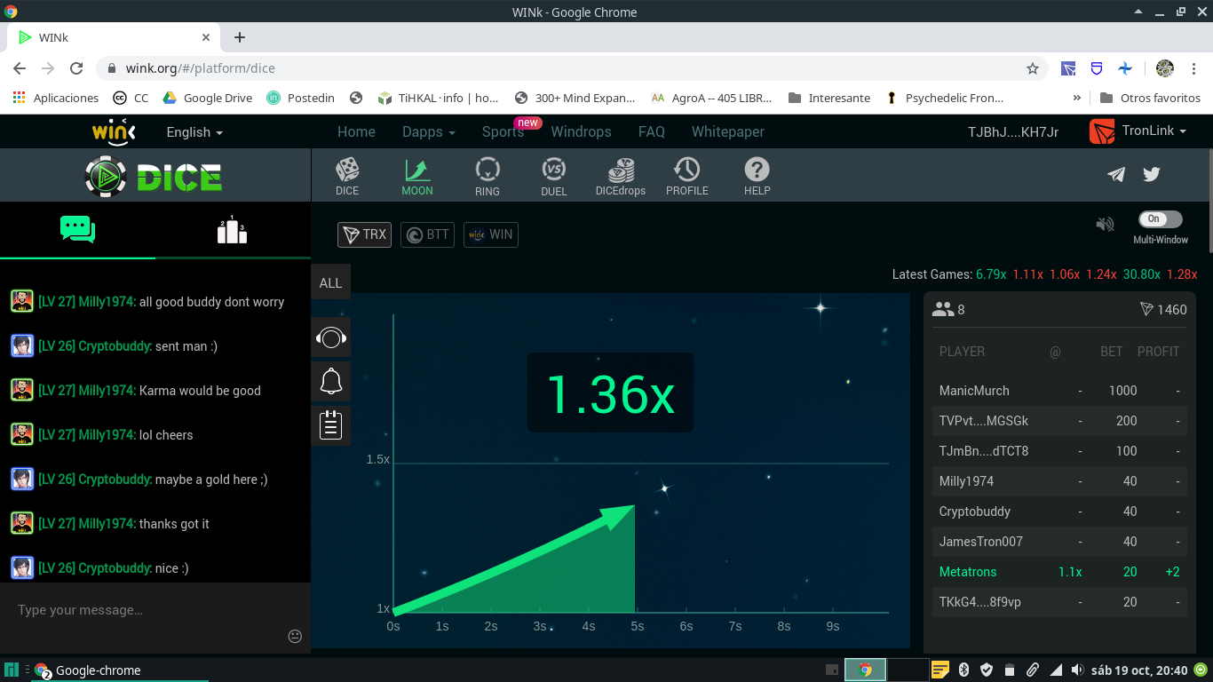This screenshot has width=1213, height=682.
Task: Select the BTT currency option
Action: click(427, 234)
